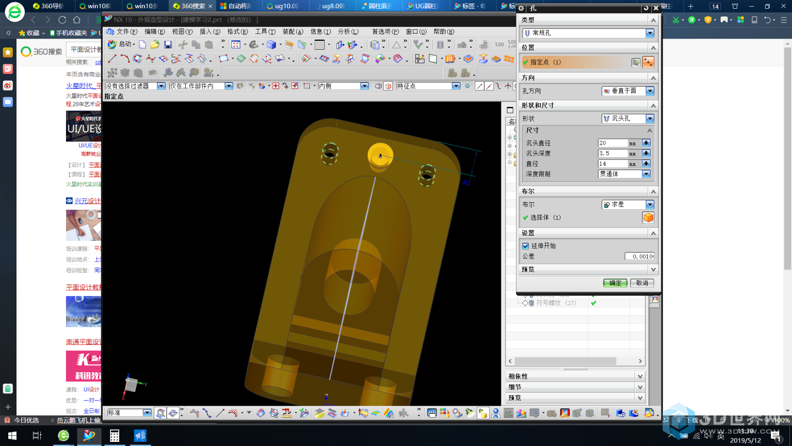
Task: Uncheck the 延伸开始 checkbox
Action: [526, 246]
